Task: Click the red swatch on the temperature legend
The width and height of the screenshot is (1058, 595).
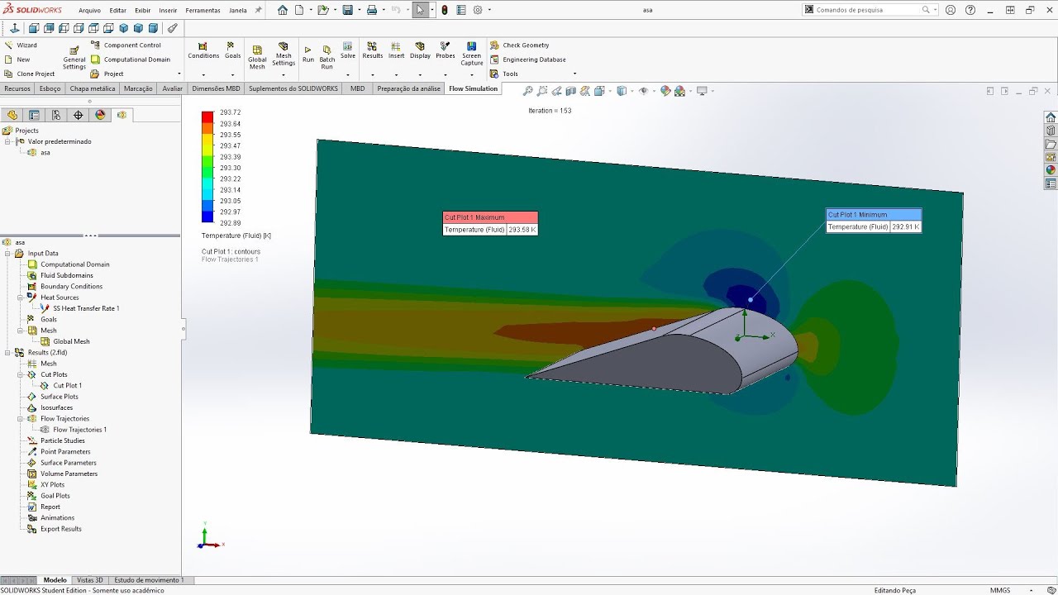Action: coord(207,117)
